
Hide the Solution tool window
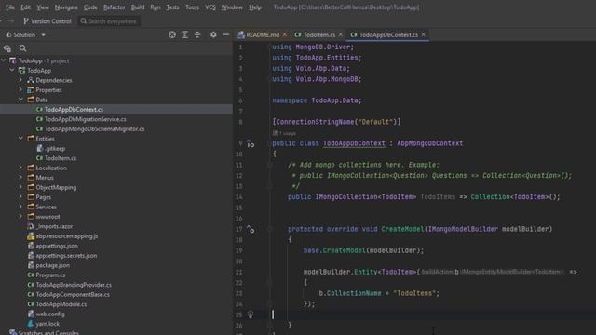tap(226, 34)
